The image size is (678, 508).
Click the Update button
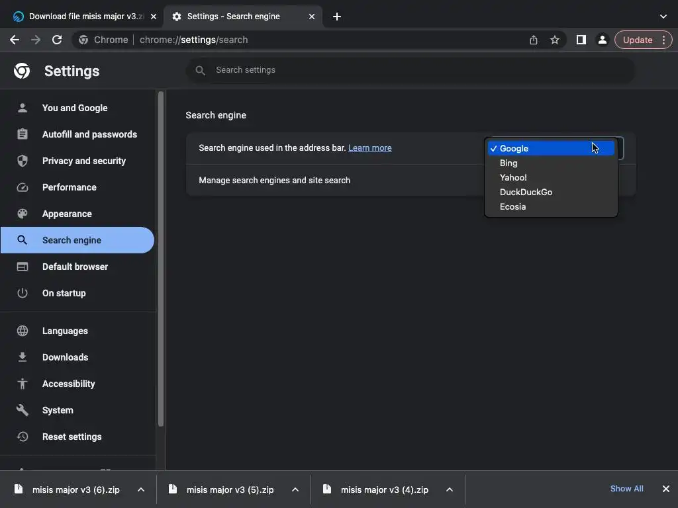point(638,40)
